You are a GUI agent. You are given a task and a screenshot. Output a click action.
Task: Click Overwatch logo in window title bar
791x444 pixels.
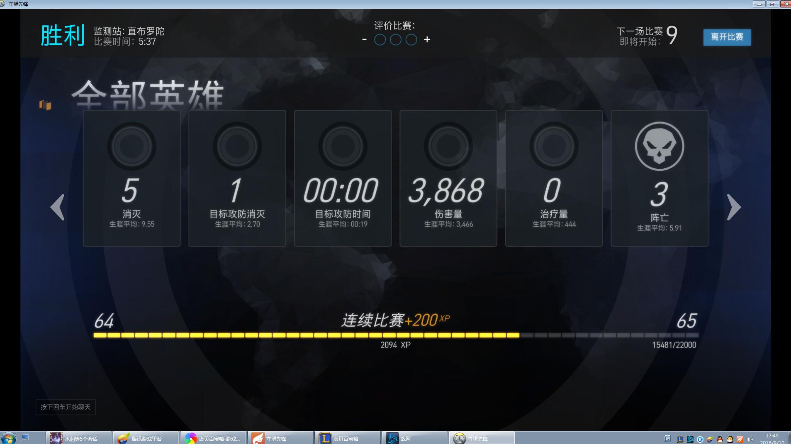tap(3, 4)
